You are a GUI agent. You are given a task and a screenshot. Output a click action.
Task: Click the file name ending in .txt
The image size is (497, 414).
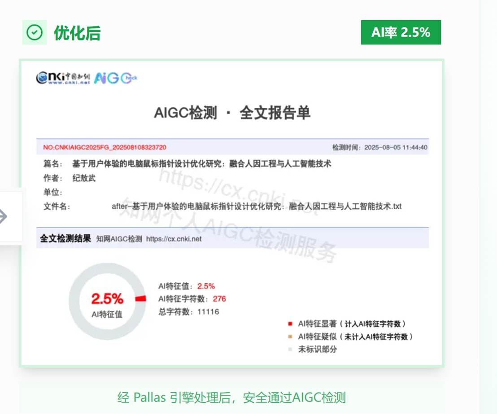[257, 207]
